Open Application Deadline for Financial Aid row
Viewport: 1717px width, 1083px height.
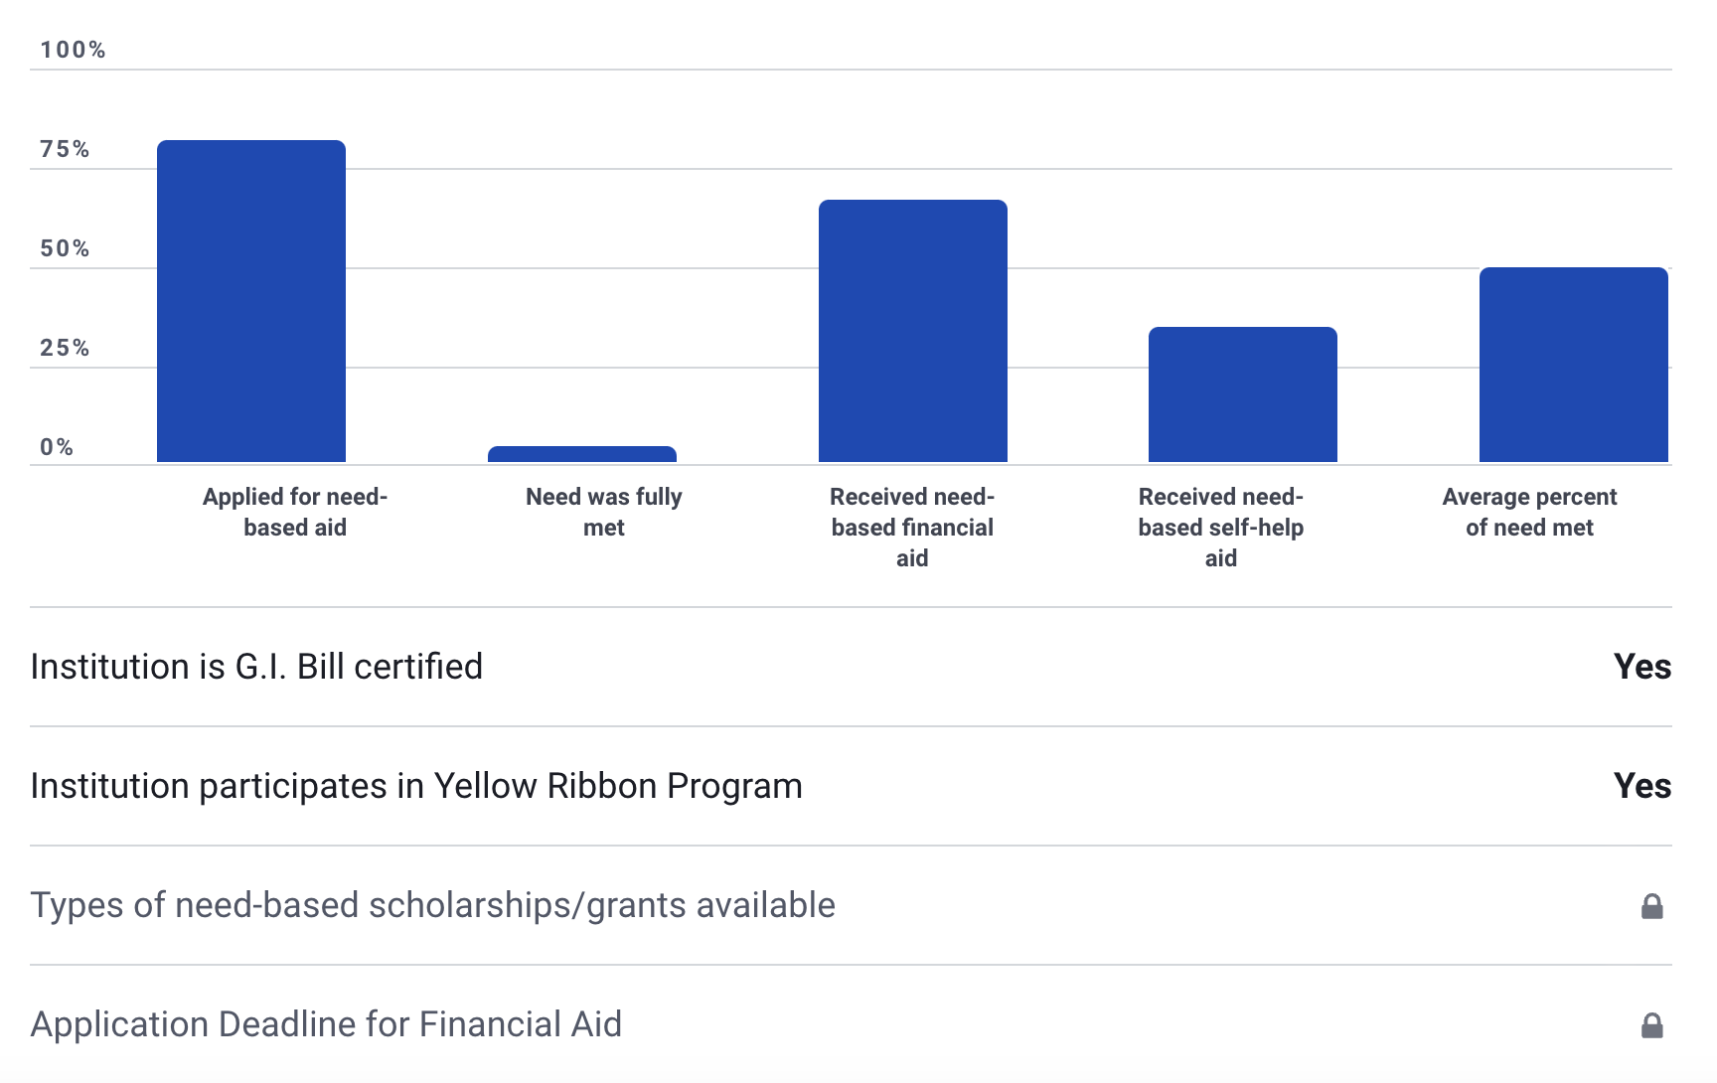click(x=326, y=1024)
